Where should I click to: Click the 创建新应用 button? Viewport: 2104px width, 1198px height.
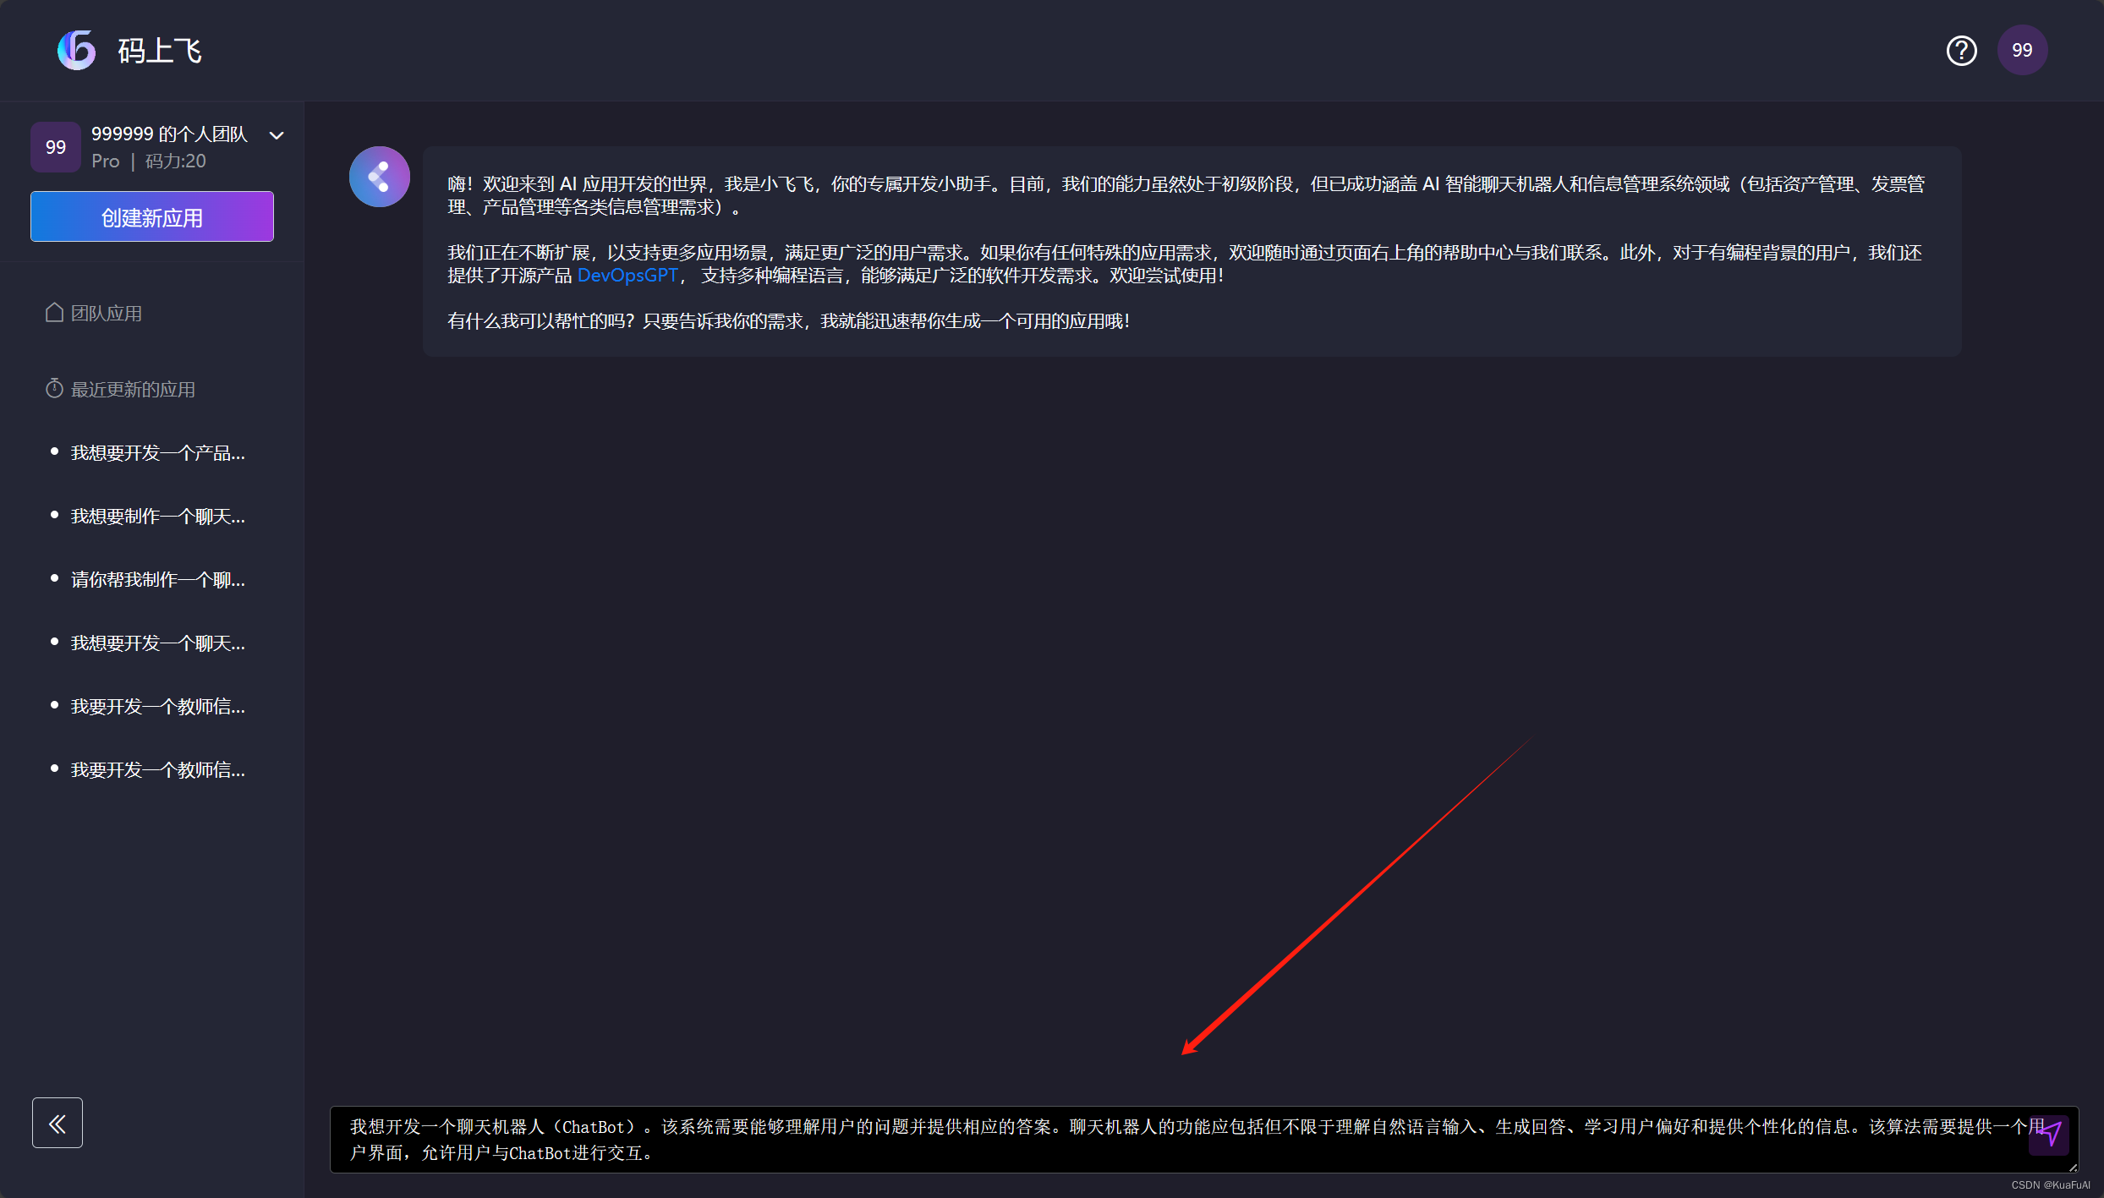coord(152,217)
